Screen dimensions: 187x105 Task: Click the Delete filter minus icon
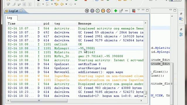pos(127,11)
